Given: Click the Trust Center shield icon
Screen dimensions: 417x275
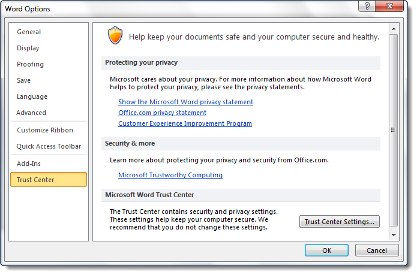Looking at the screenshot, I should click(114, 36).
